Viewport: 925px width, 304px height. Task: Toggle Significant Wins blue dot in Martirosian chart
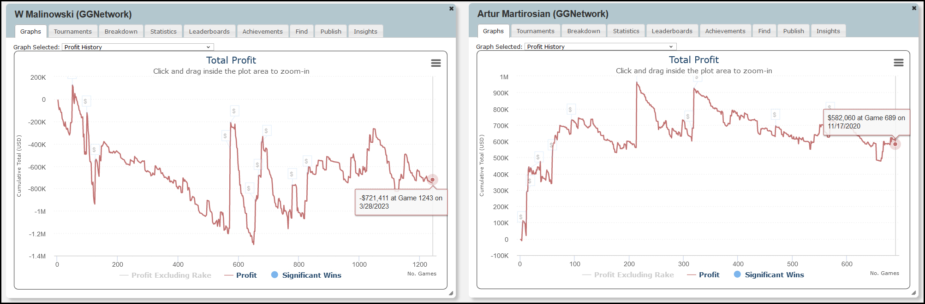(737, 275)
